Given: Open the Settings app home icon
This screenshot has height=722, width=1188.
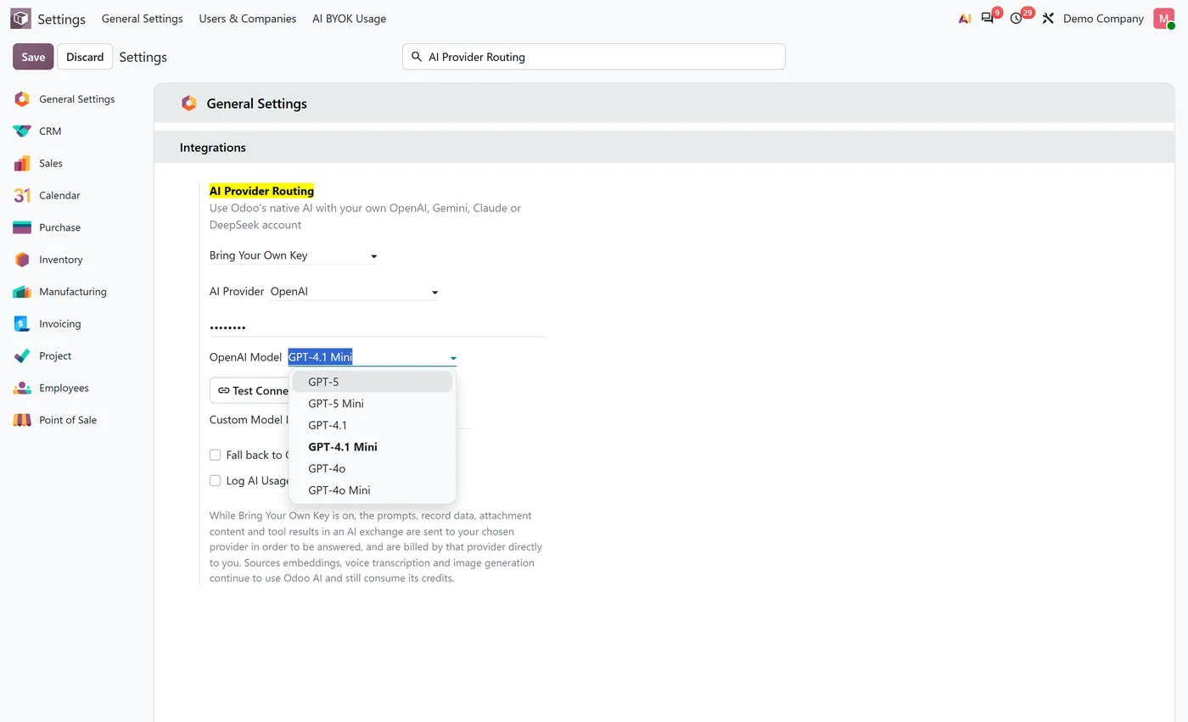Looking at the screenshot, I should pos(20,18).
